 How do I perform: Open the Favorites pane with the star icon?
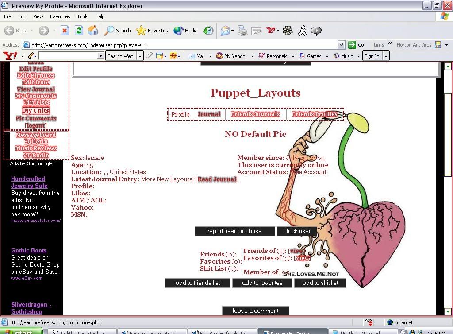[152, 31]
